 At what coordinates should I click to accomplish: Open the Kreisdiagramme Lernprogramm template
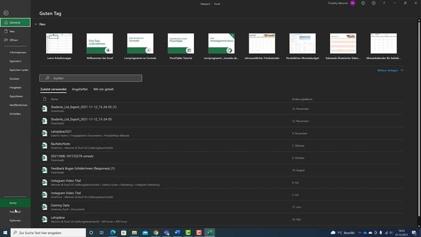221,46
